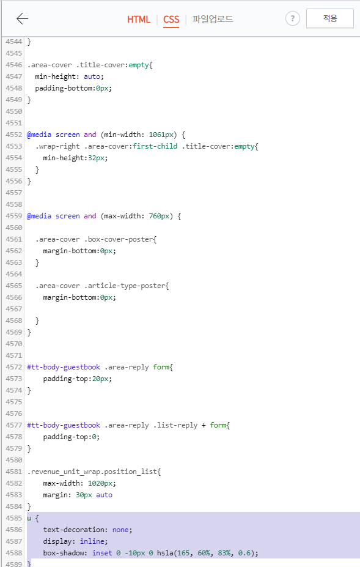
Task: Click line number 4585 in gutter
Action: point(13,518)
